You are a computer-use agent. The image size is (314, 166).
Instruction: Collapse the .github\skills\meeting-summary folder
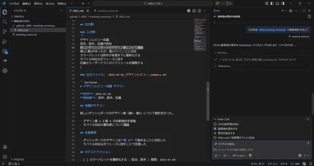[x=38, y=26]
